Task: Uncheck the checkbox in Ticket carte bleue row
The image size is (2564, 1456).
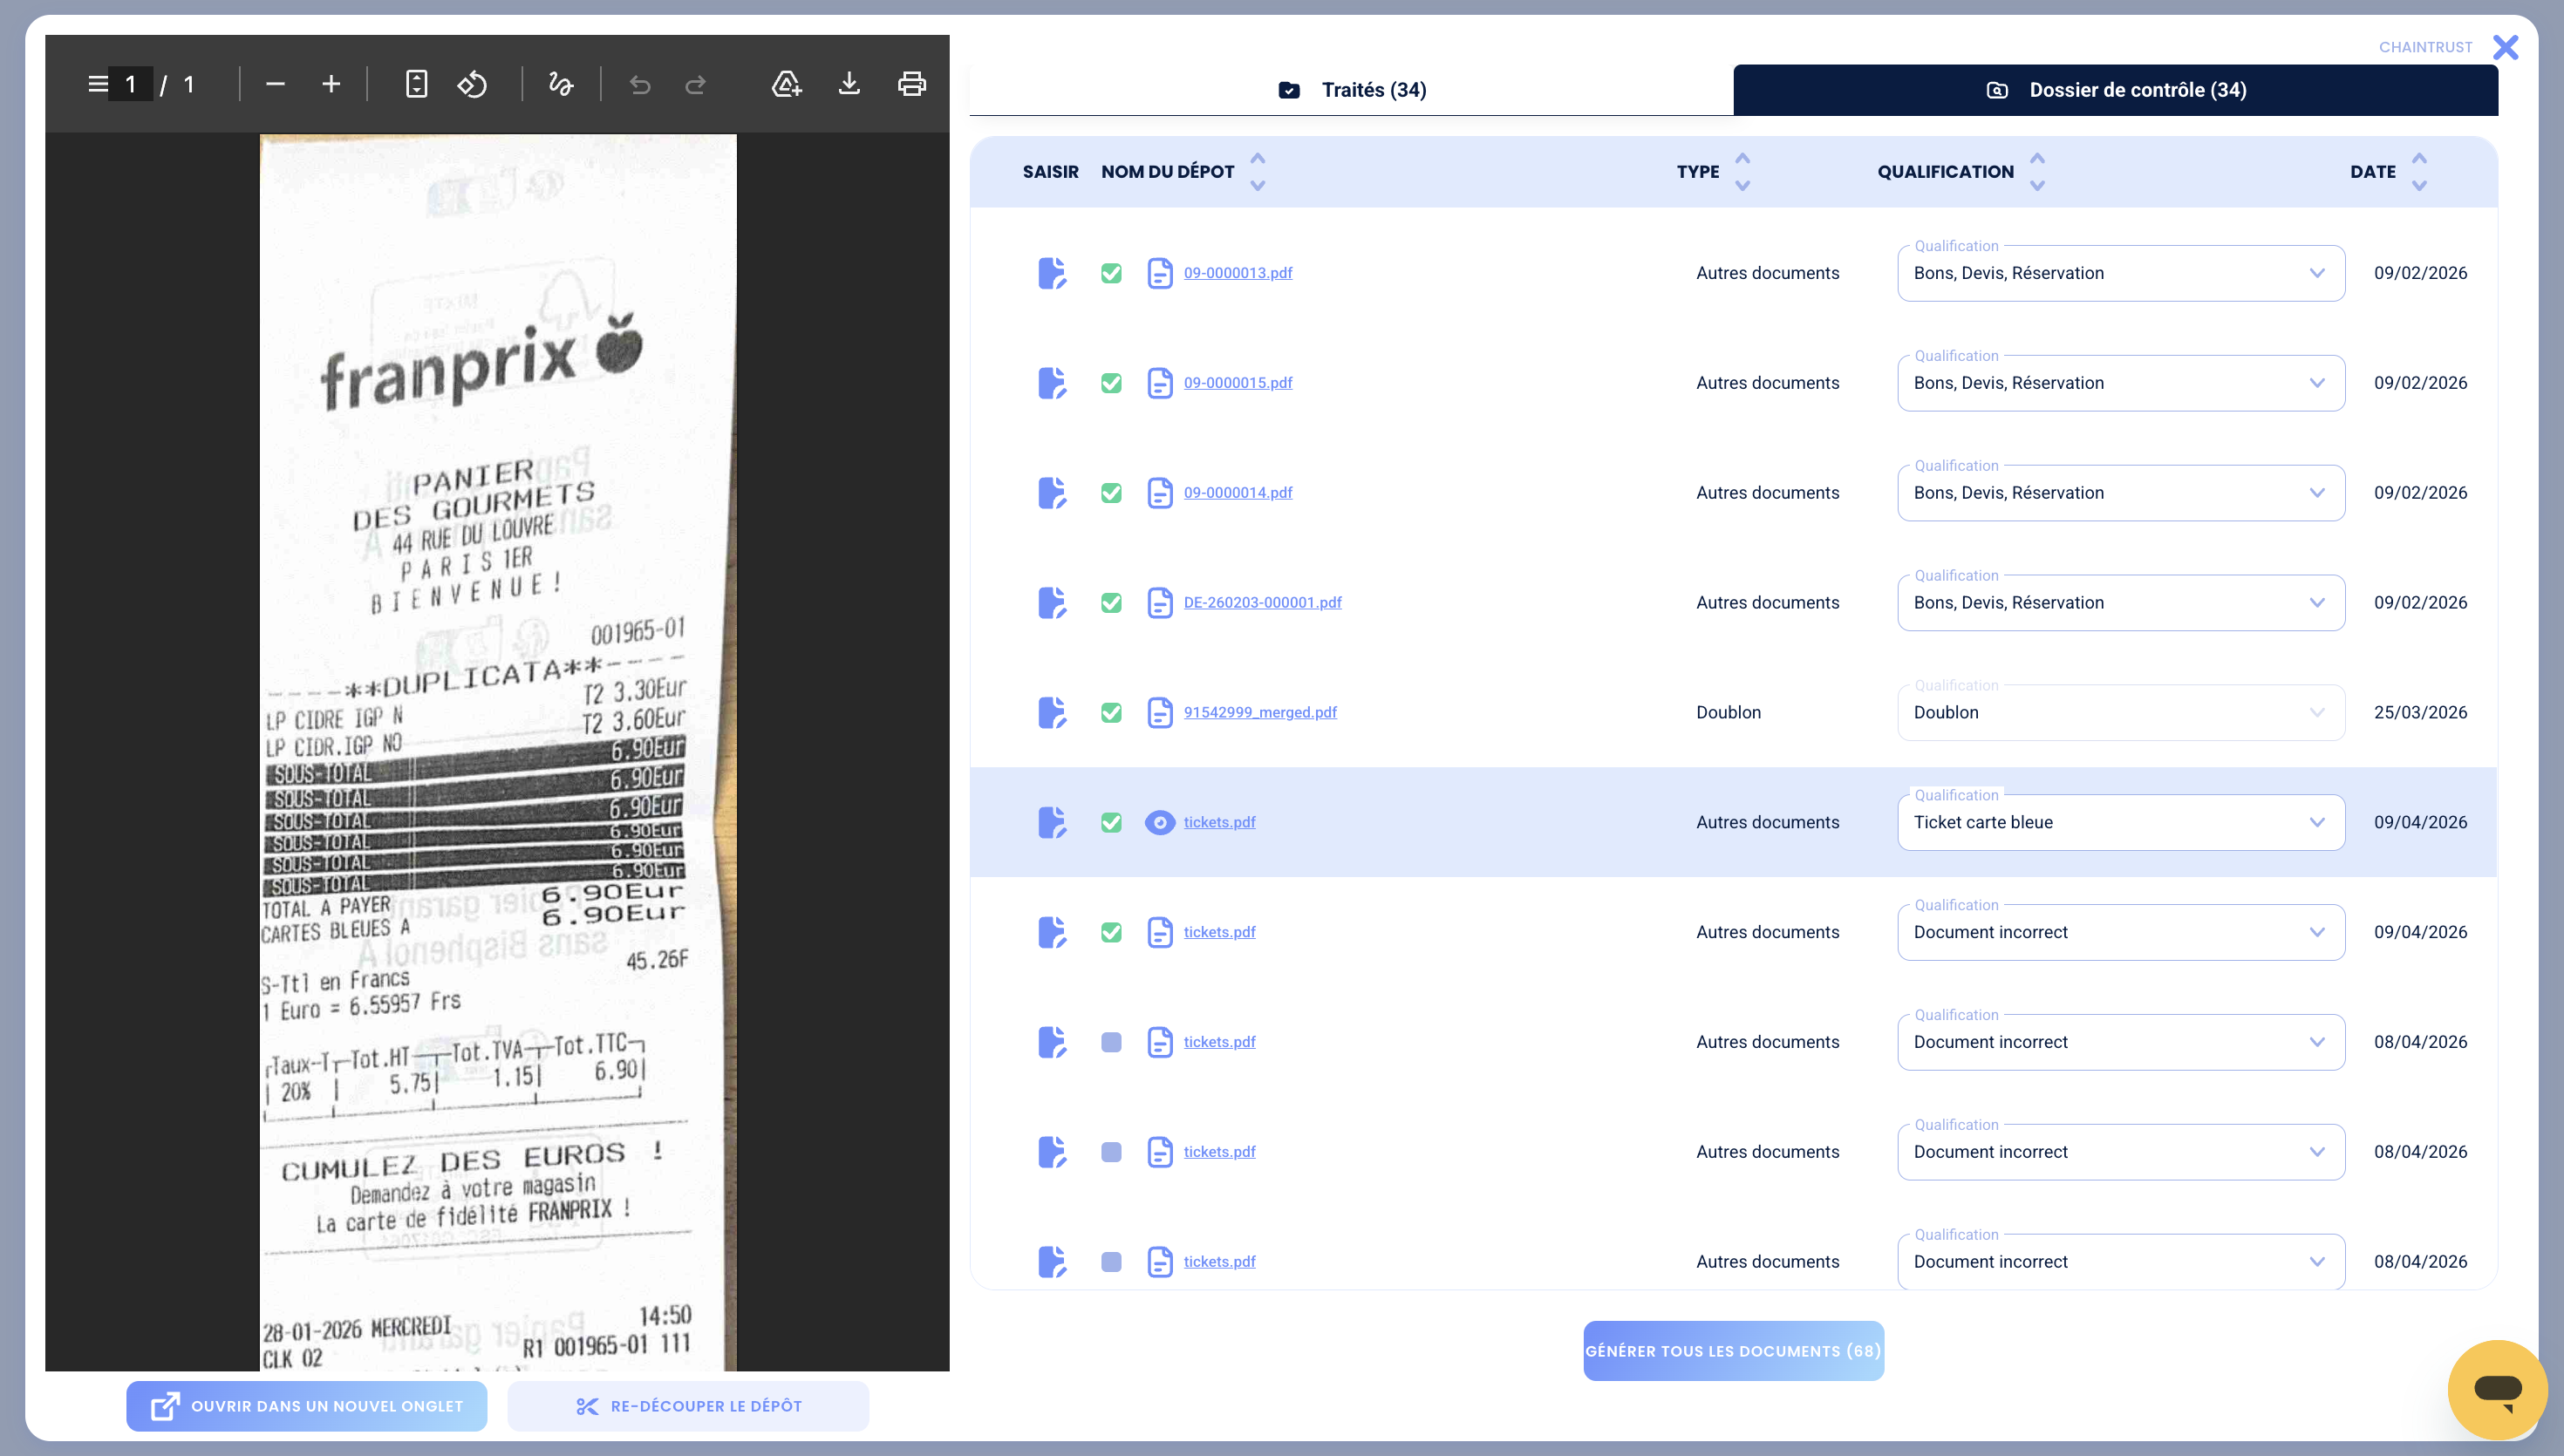Action: pos(1111,823)
